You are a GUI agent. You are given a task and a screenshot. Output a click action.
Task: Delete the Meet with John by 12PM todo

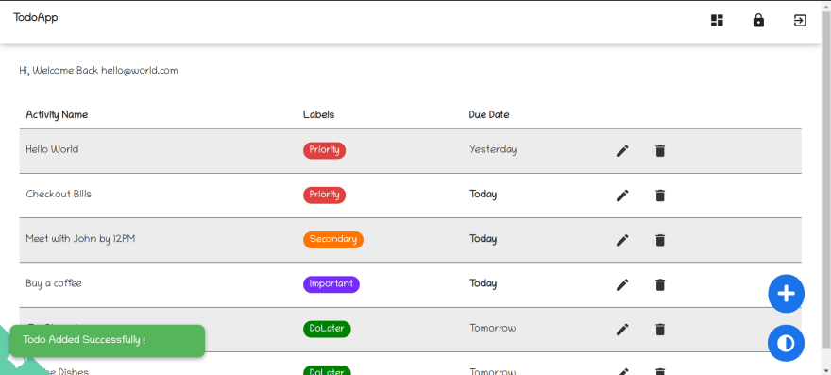click(660, 240)
